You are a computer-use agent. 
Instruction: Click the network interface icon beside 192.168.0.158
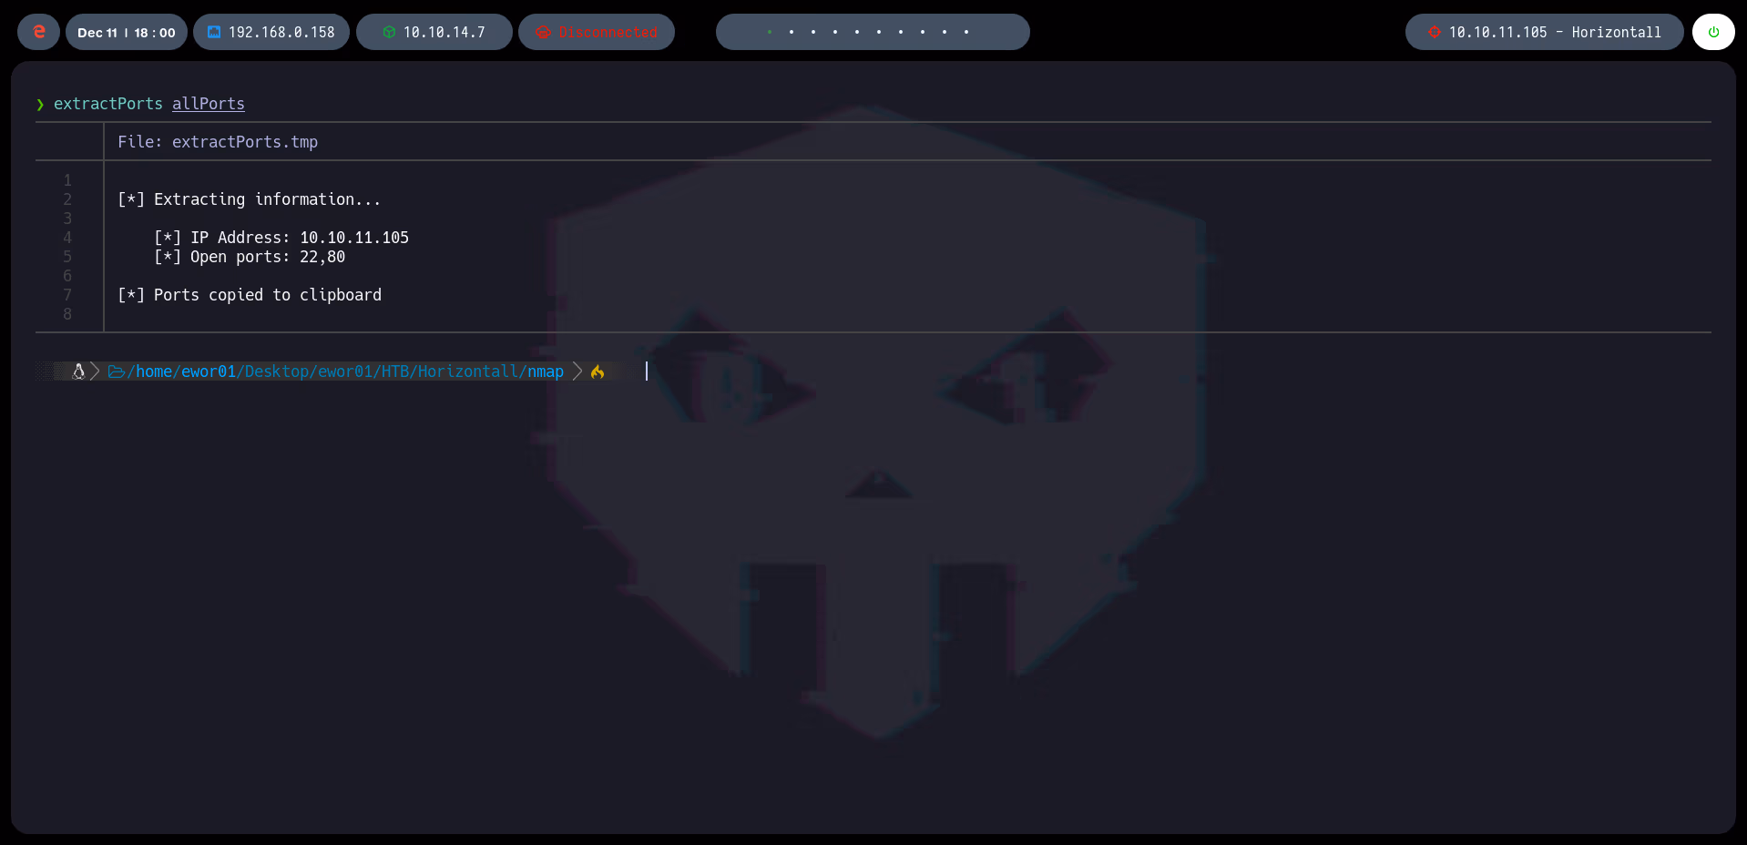pos(214,32)
